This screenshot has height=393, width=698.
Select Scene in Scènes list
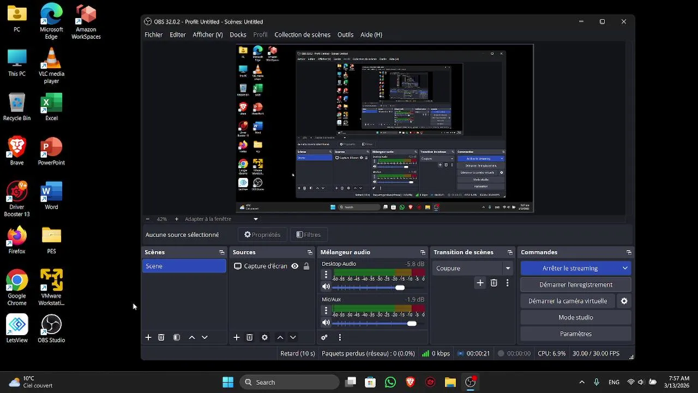coord(184,266)
